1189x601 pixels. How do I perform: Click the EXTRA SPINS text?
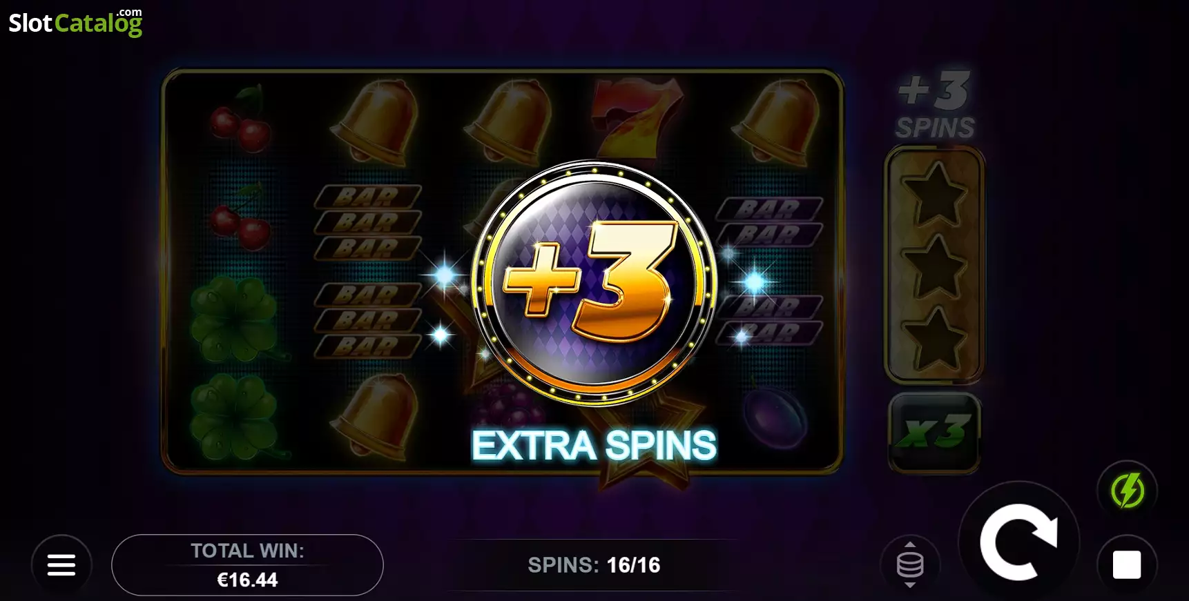point(594,445)
